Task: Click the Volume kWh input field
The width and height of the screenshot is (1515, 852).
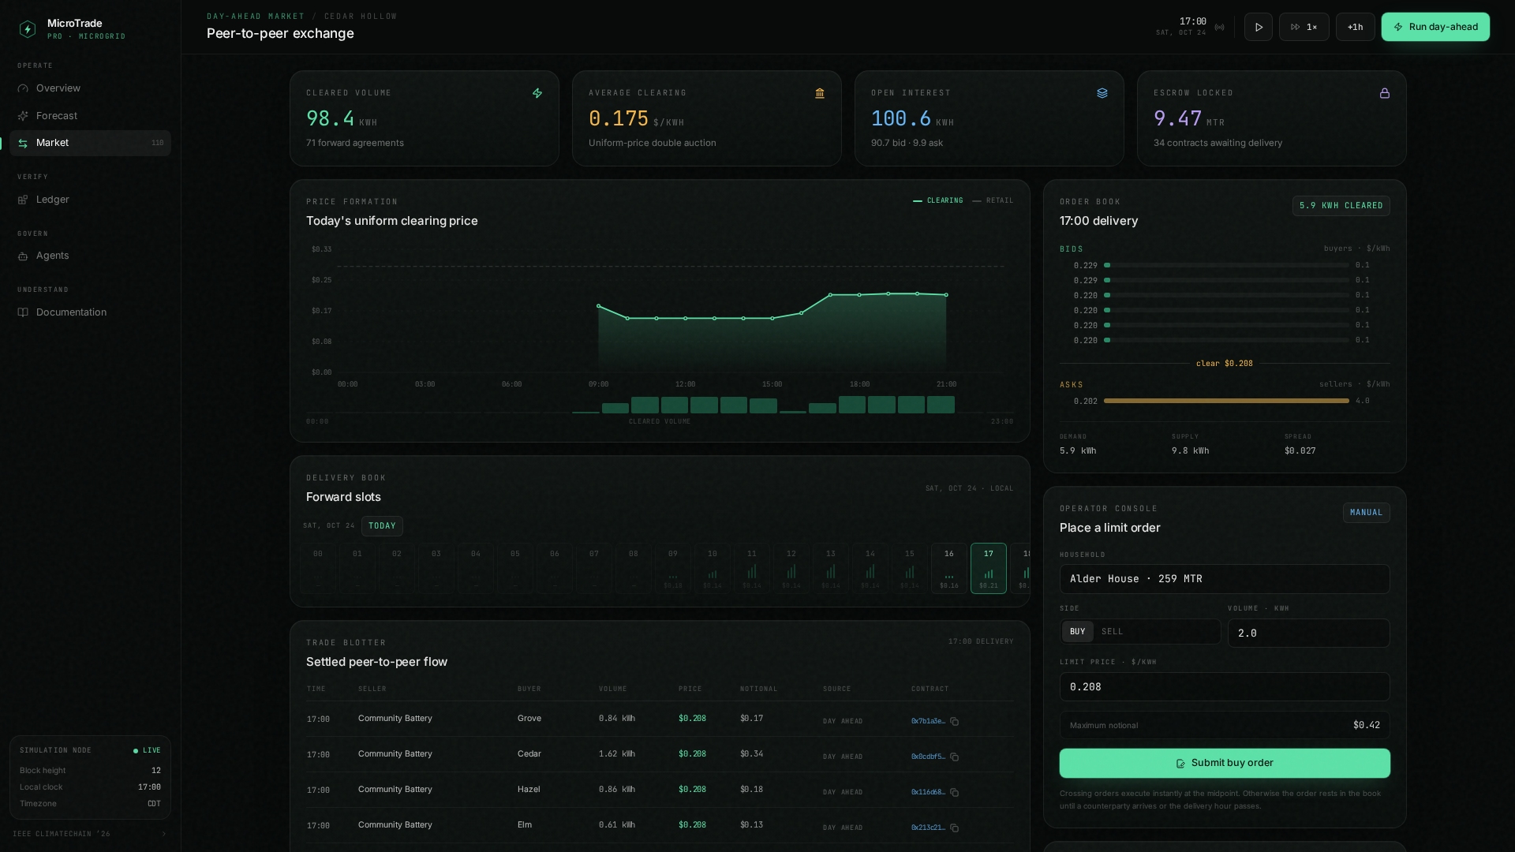Action: (x=1309, y=633)
